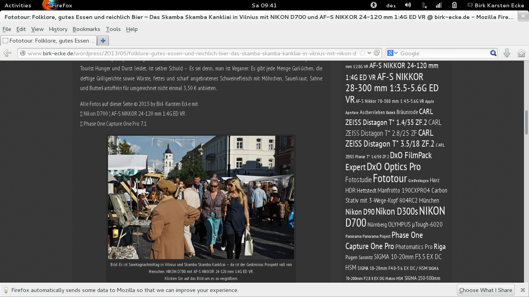
Task: Reload the page
Action: point(376,53)
